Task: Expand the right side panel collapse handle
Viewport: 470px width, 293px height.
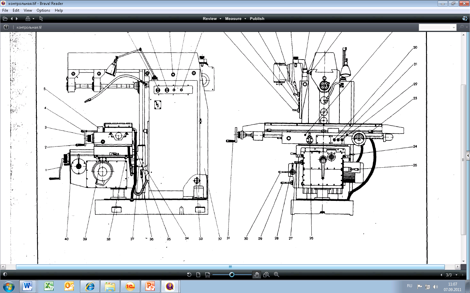Action: tap(468, 156)
